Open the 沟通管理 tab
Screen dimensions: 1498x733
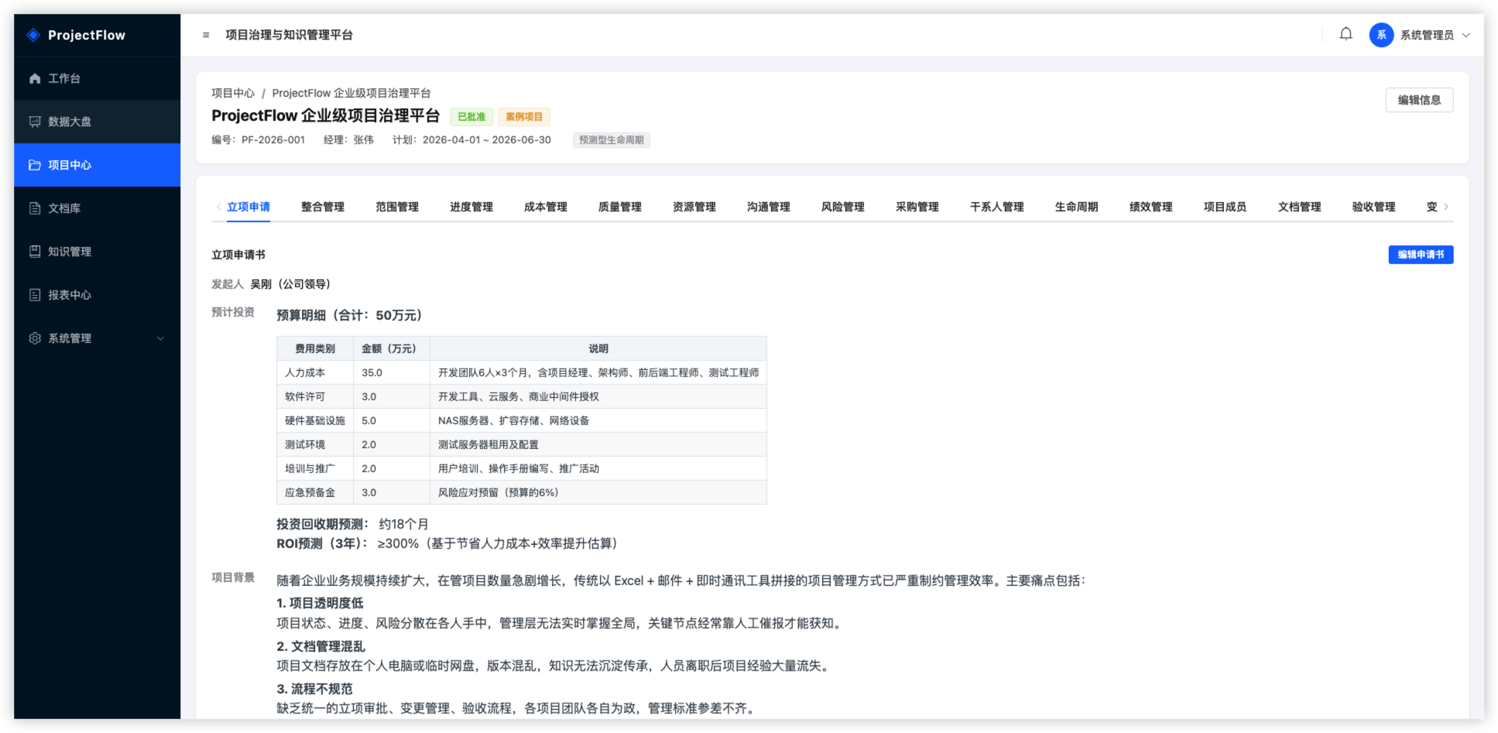point(769,207)
